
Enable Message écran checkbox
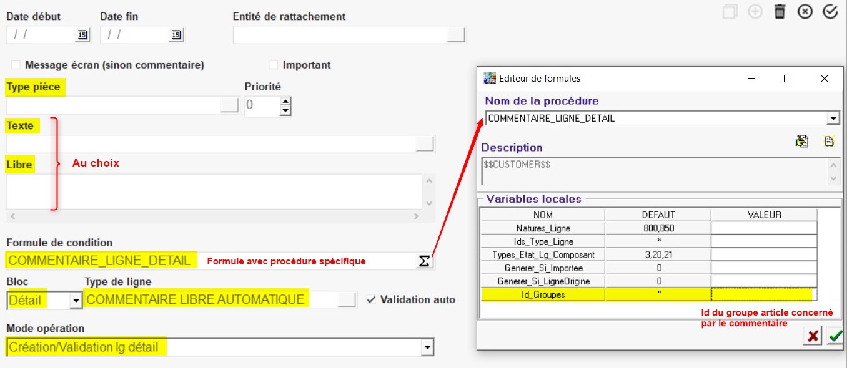click(x=16, y=65)
